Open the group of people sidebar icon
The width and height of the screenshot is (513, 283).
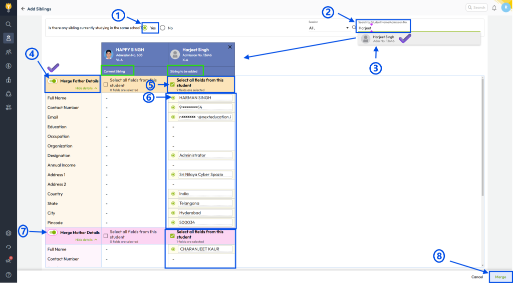tap(9, 52)
